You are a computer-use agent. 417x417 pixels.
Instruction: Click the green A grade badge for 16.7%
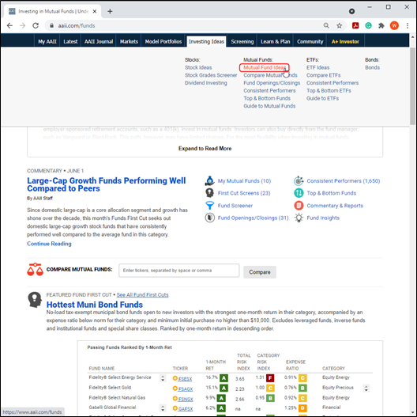coord(224,378)
